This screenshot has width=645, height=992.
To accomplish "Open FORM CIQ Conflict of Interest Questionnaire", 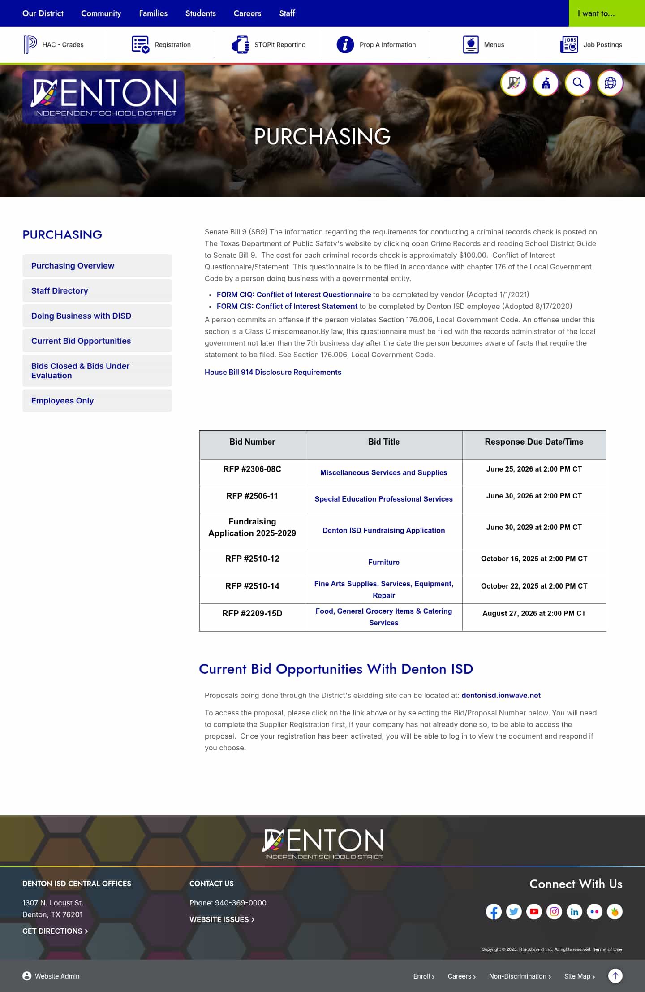I will 294,295.
